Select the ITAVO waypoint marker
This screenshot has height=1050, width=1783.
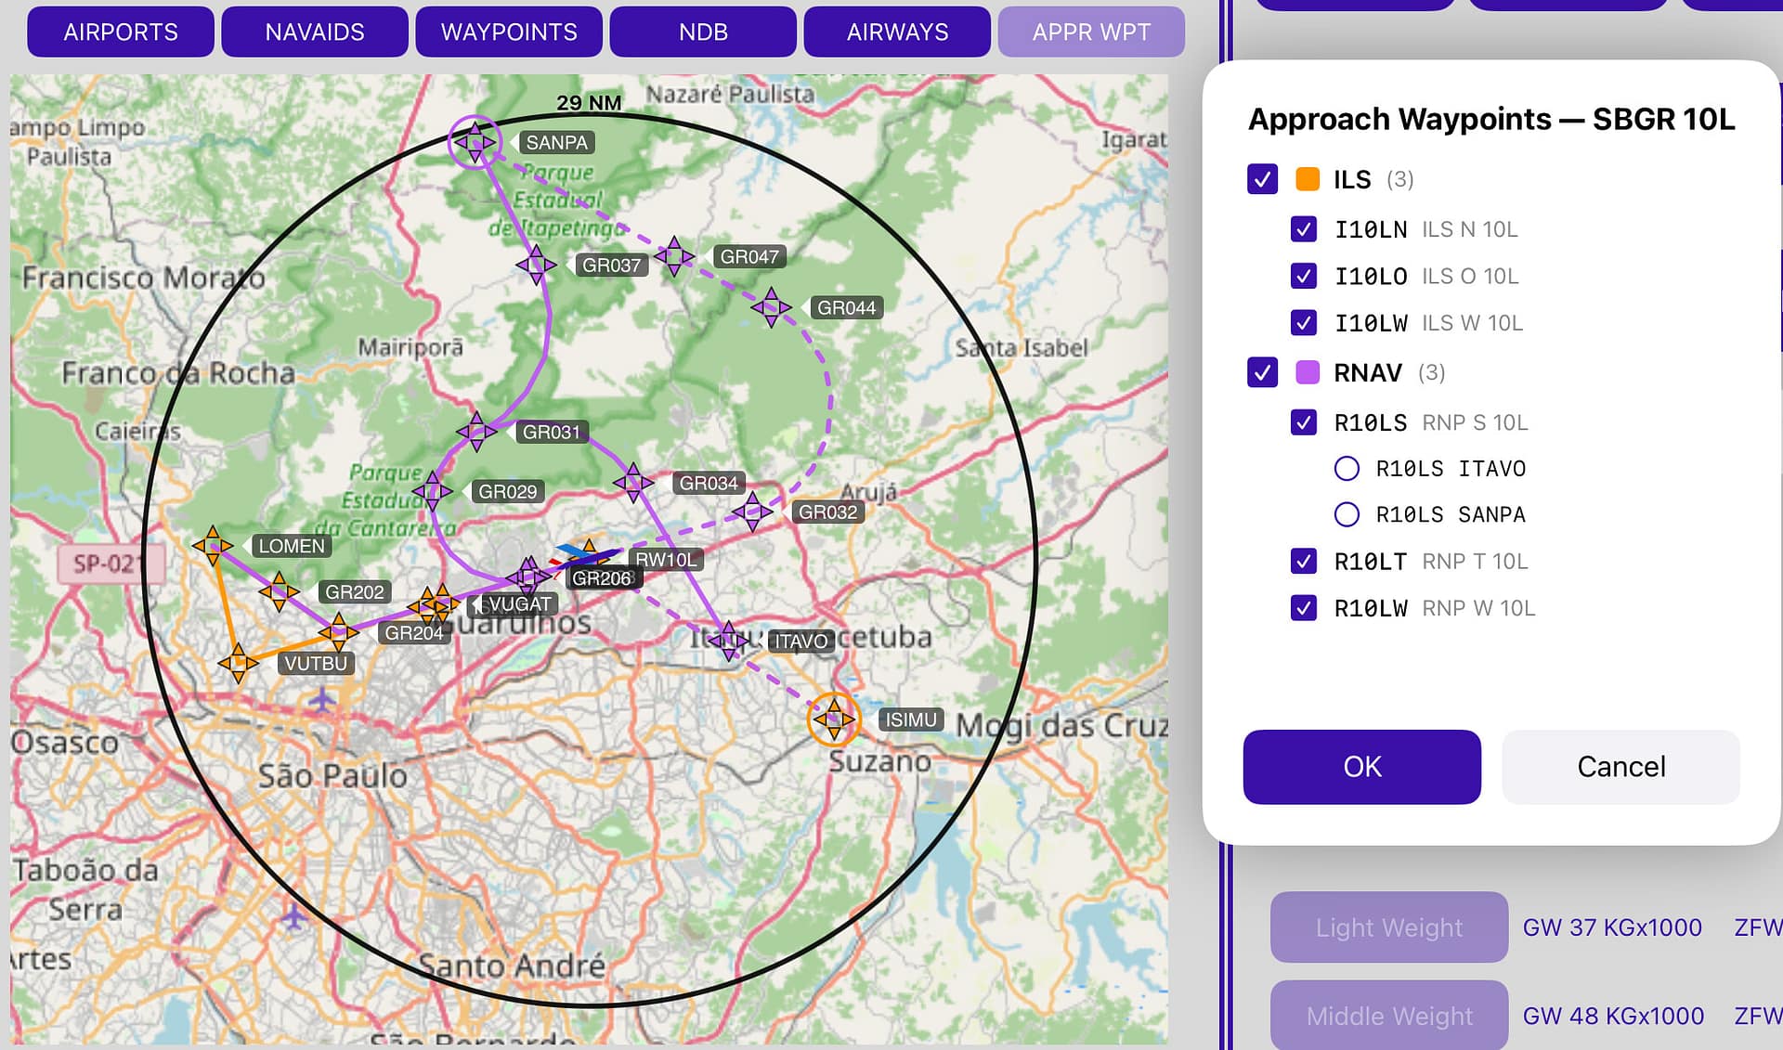729,640
